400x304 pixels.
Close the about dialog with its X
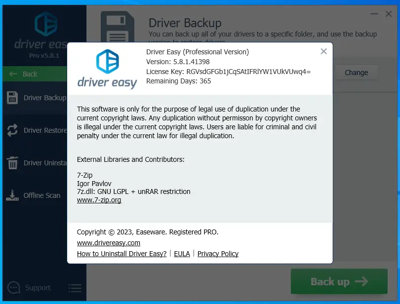pyautogui.click(x=323, y=51)
